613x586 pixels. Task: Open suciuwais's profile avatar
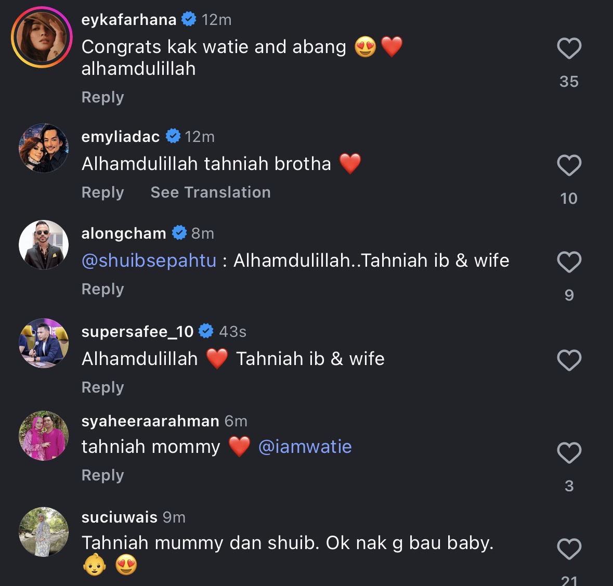tap(44, 531)
